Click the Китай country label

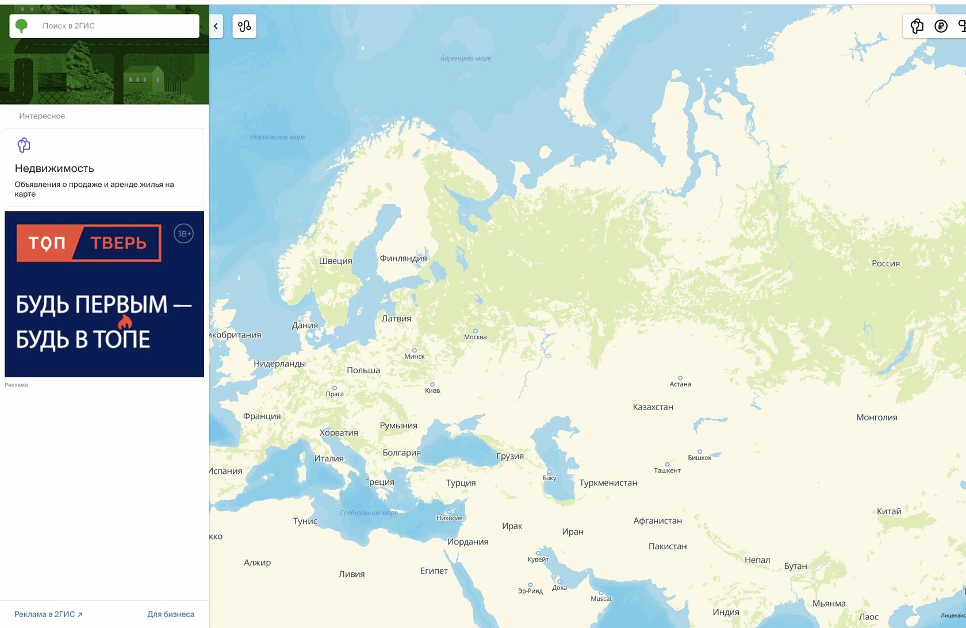889,511
